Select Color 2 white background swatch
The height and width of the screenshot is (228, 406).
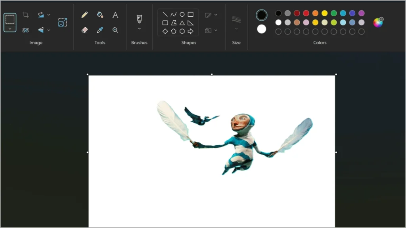262,29
